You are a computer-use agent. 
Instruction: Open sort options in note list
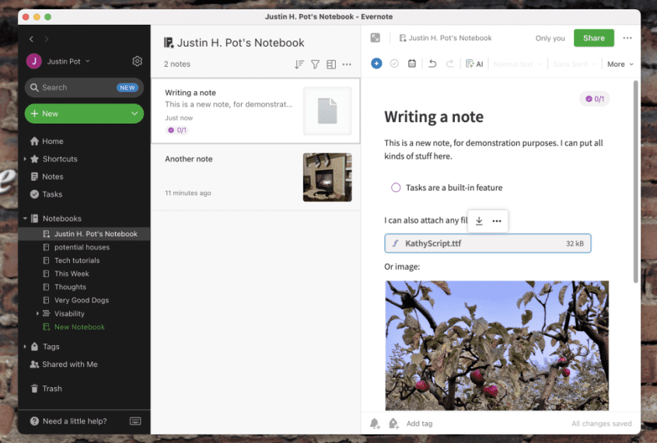[299, 65]
